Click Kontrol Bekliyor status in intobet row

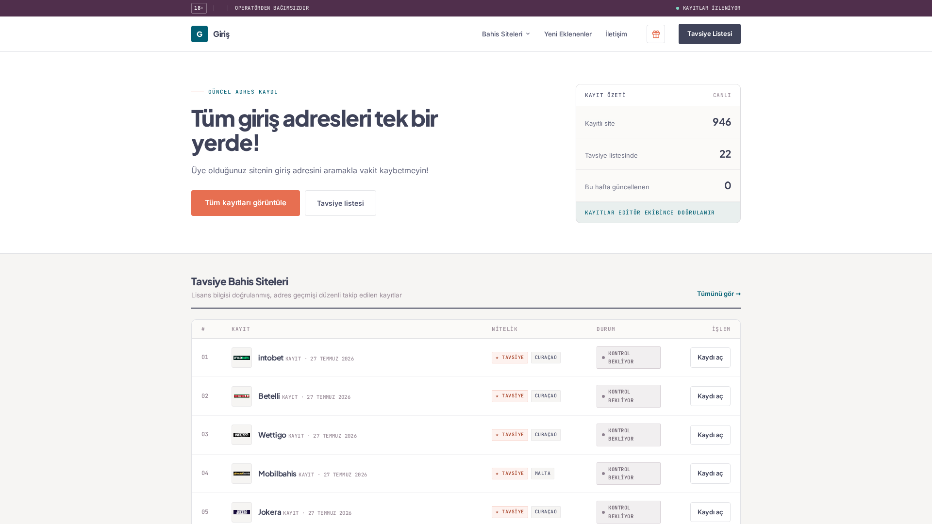[x=629, y=358]
